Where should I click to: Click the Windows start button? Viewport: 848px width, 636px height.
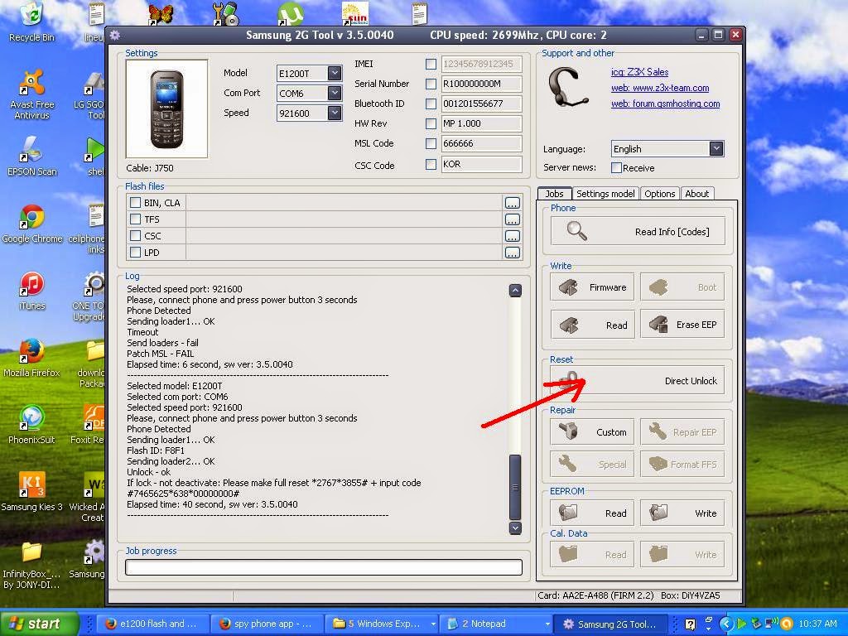39,624
